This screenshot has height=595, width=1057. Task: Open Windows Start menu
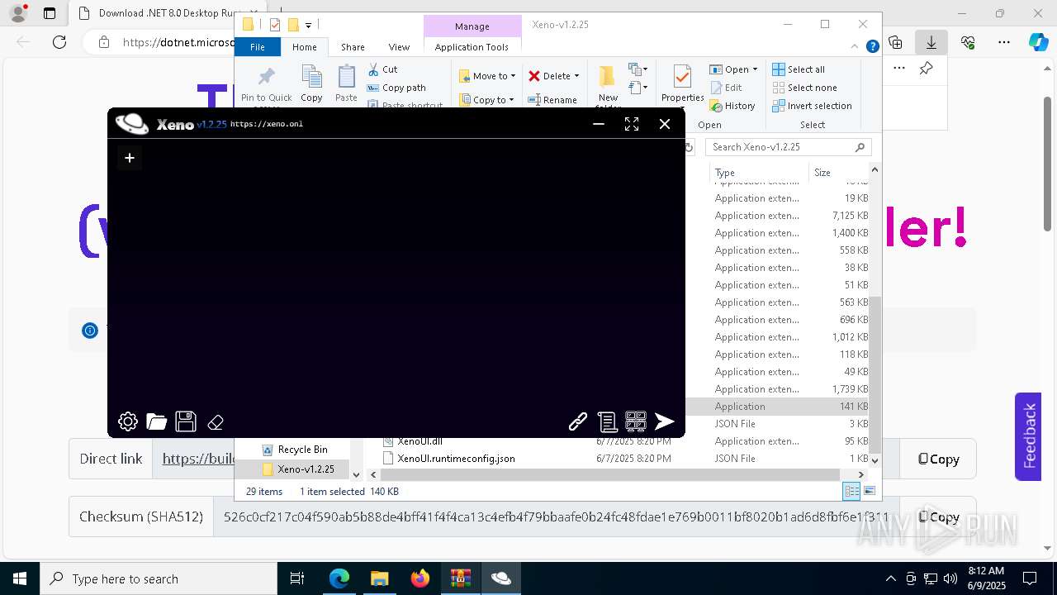[x=19, y=578]
